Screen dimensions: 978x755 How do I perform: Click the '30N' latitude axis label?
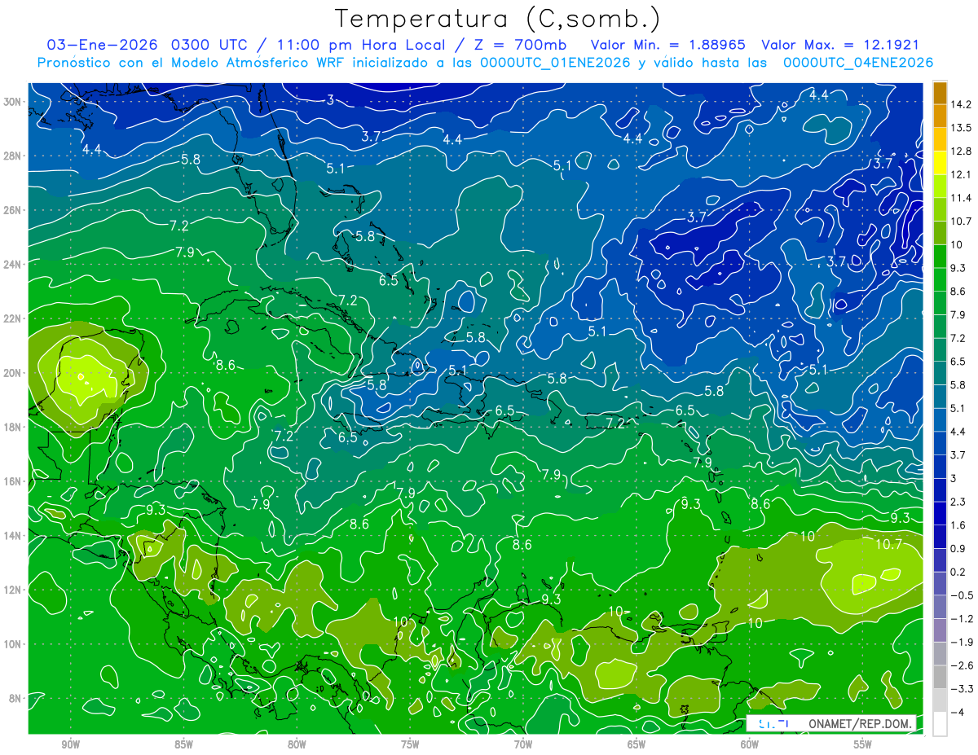click(12, 101)
